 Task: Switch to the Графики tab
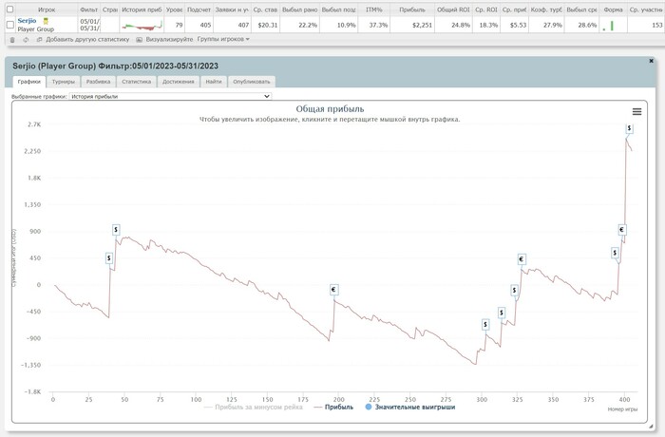29,82
